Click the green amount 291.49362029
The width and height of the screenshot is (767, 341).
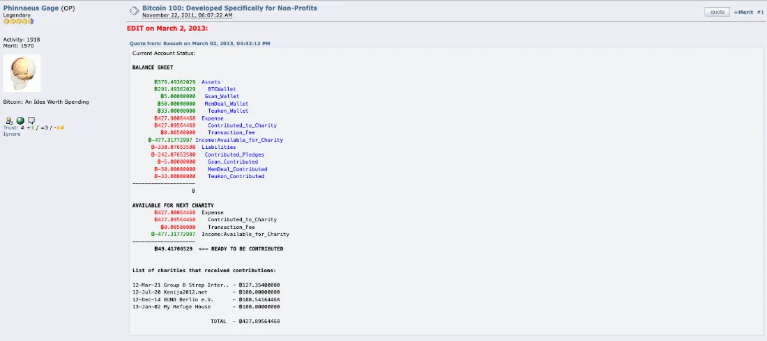(x=174, y=89)
